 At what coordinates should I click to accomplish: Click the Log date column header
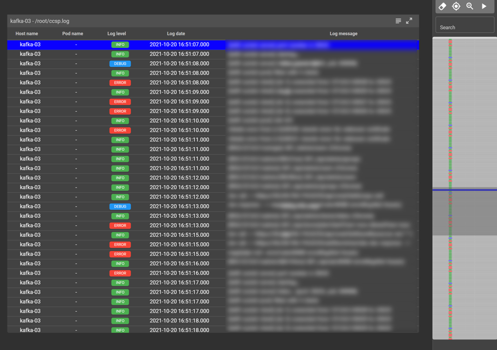coord(176,34)
